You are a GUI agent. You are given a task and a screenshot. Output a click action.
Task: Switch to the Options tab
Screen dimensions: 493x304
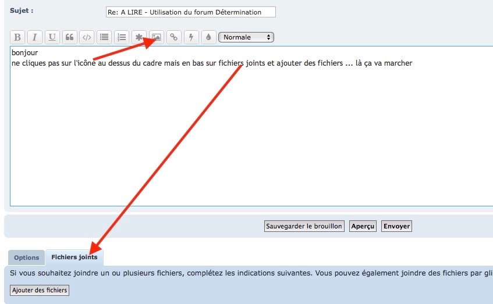point(26,257)
